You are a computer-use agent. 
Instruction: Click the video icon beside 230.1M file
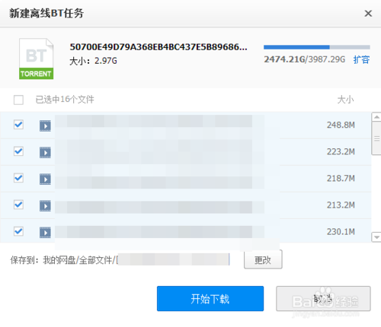coord(45,233)
